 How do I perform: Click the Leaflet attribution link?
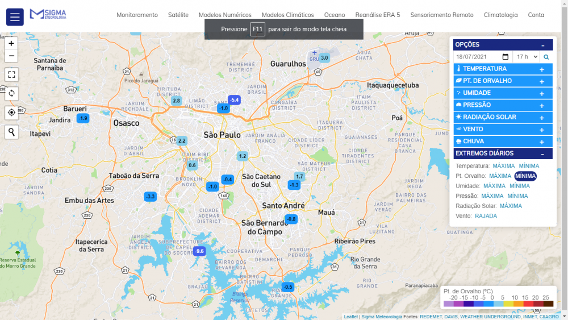(350, 317)
